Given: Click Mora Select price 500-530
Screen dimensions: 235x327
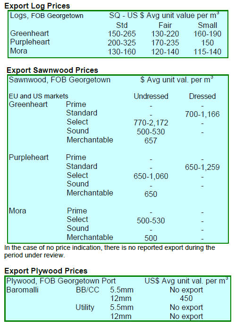Looking at the screenshot, I should pyautogui.click(x=151, y=221).
